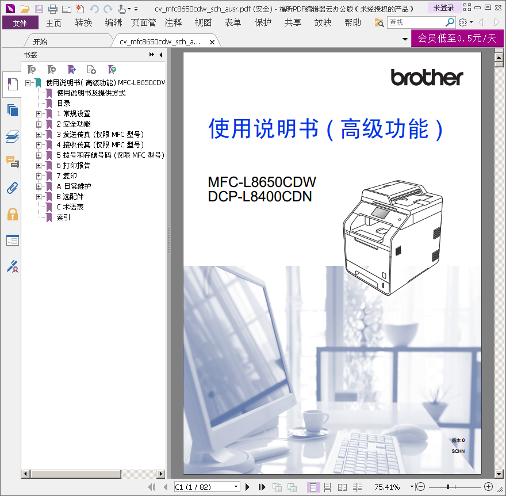Open the 目录 bookmark
The image size is (506, 496).
64,104
